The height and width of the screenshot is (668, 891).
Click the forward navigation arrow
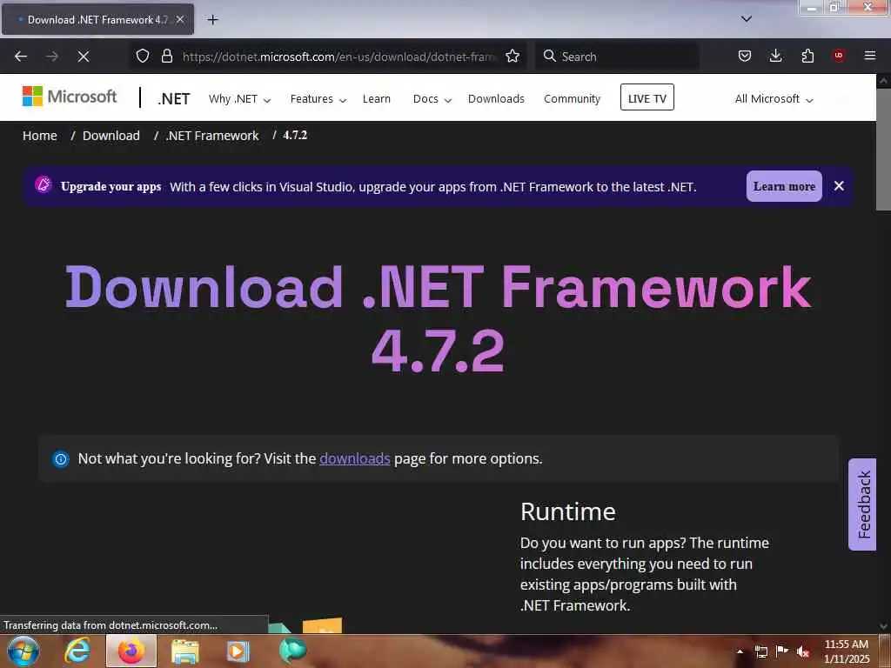(52, 57)
